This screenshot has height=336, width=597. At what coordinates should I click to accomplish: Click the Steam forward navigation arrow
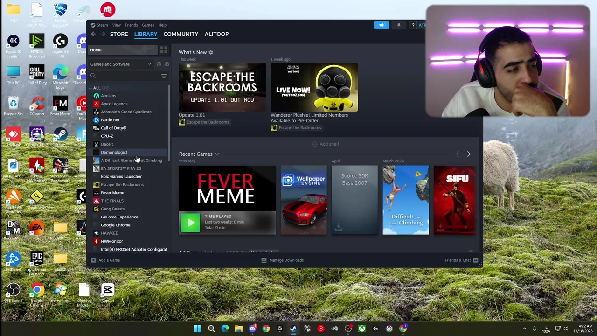103,34
